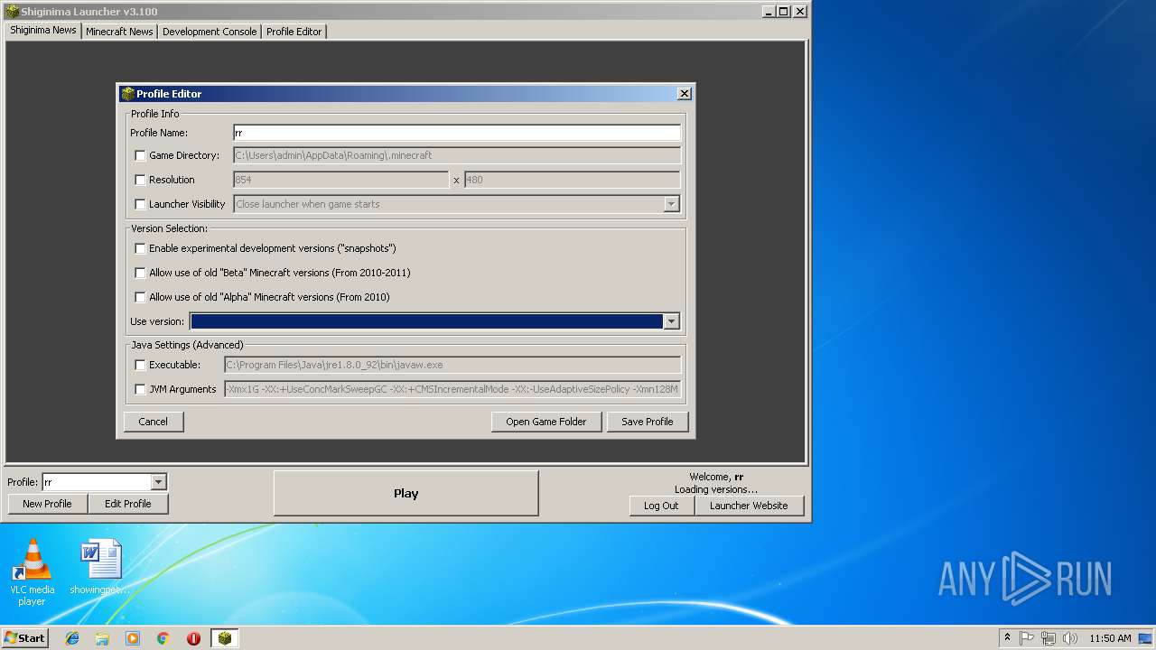Open Action Center flag icon
This screenshot has width=1156, height=650.
coord(1027,638)
